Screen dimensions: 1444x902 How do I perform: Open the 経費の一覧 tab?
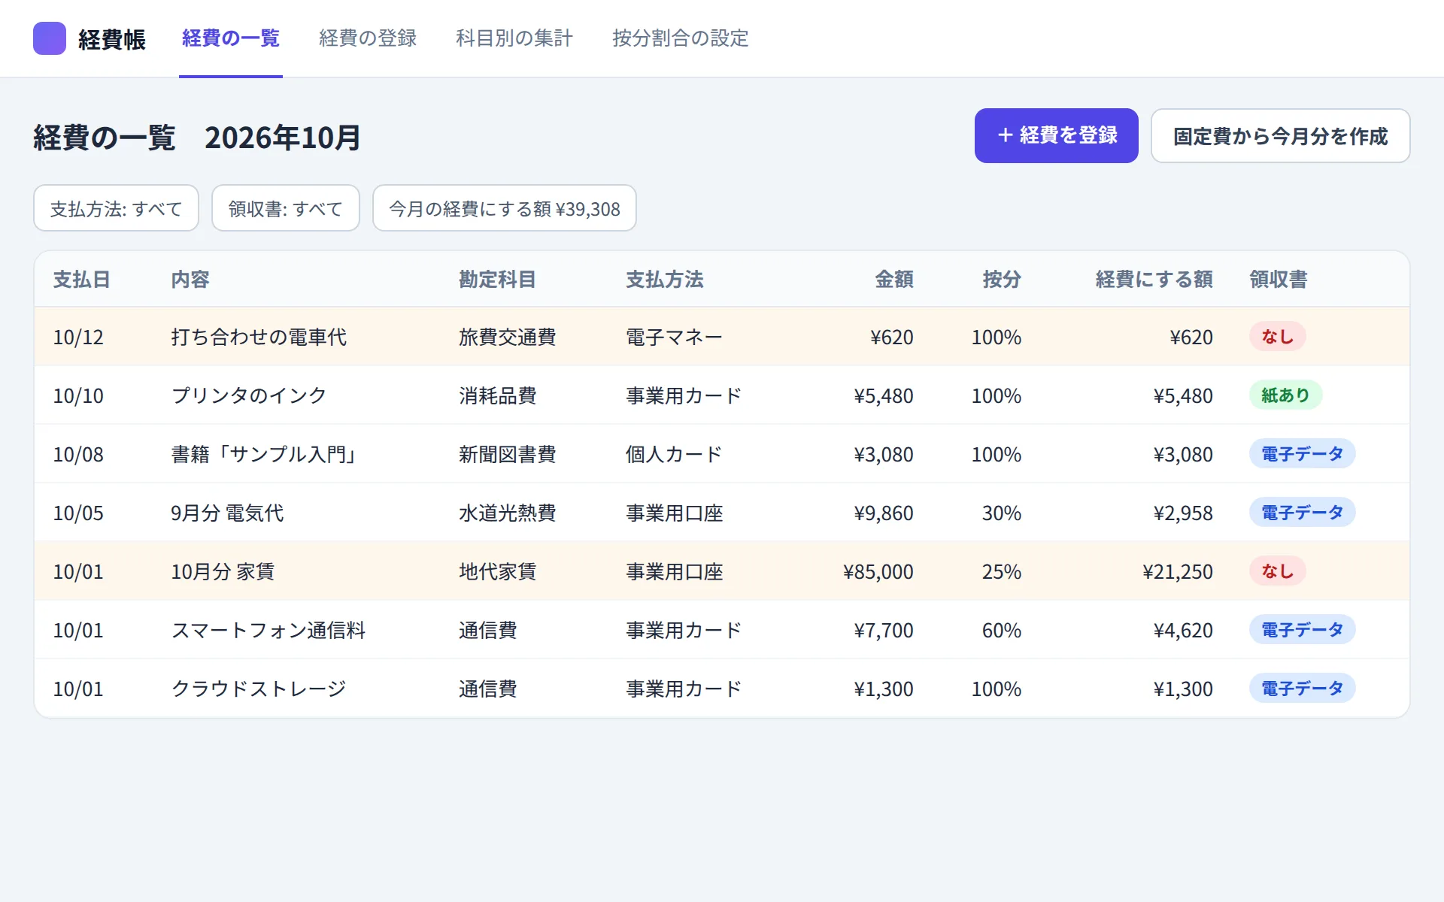point(231,38)
